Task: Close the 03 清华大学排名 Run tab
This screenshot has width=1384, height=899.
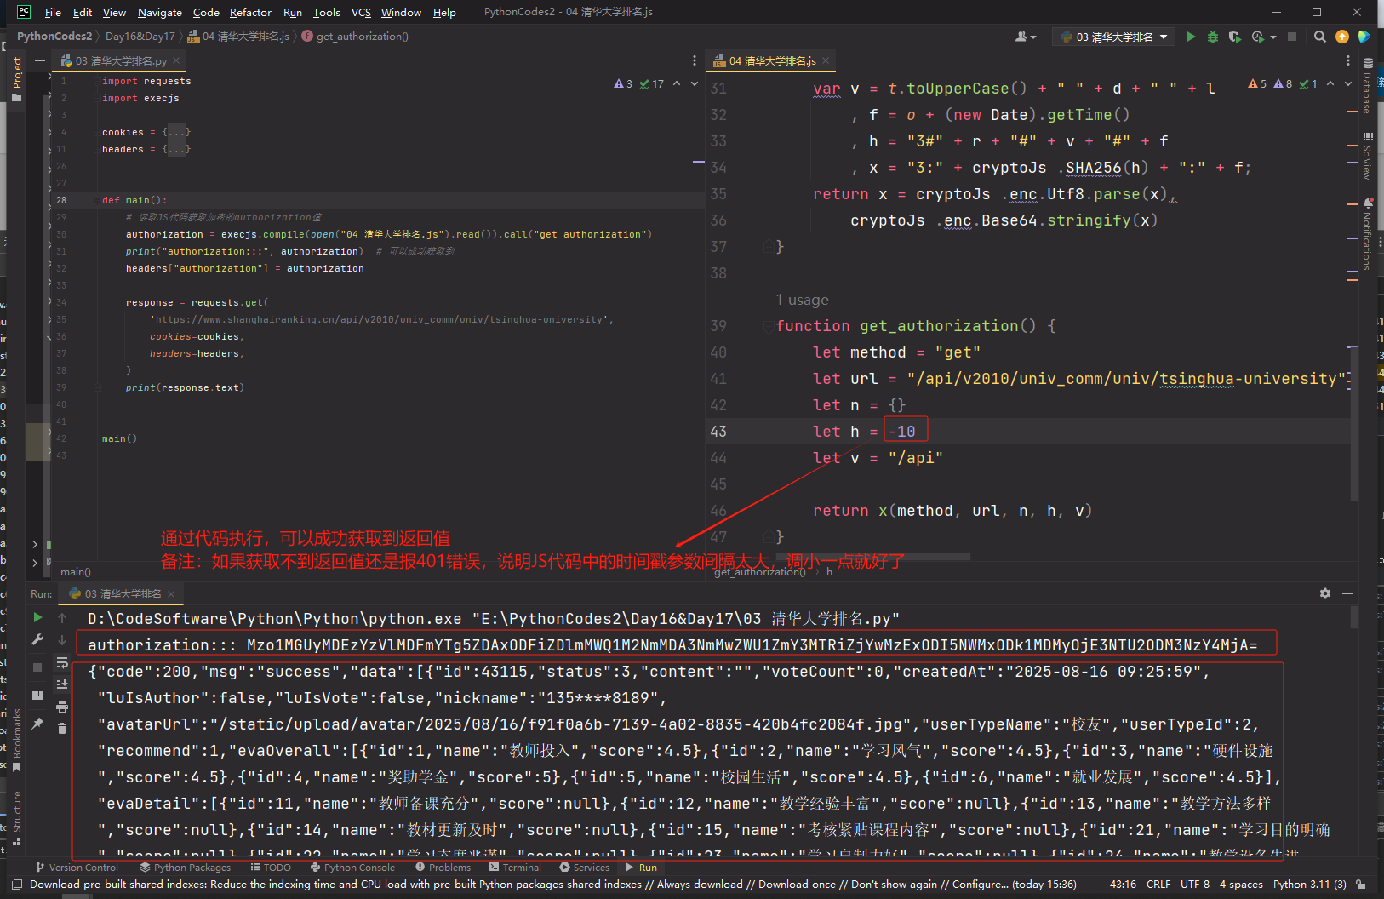Action: pos(171,593)
